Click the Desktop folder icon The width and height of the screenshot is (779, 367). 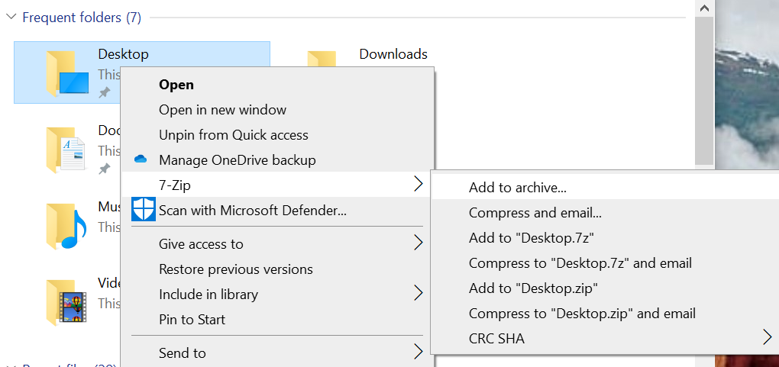coord(67,73)
